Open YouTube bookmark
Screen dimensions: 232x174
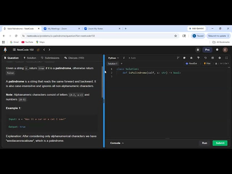28,42
